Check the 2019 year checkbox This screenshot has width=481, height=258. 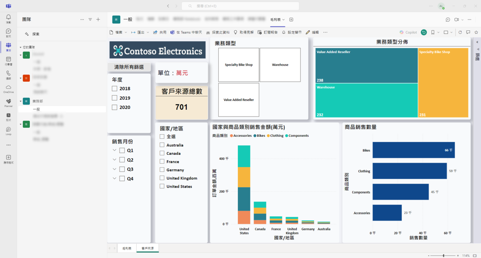tap(115, 98)
